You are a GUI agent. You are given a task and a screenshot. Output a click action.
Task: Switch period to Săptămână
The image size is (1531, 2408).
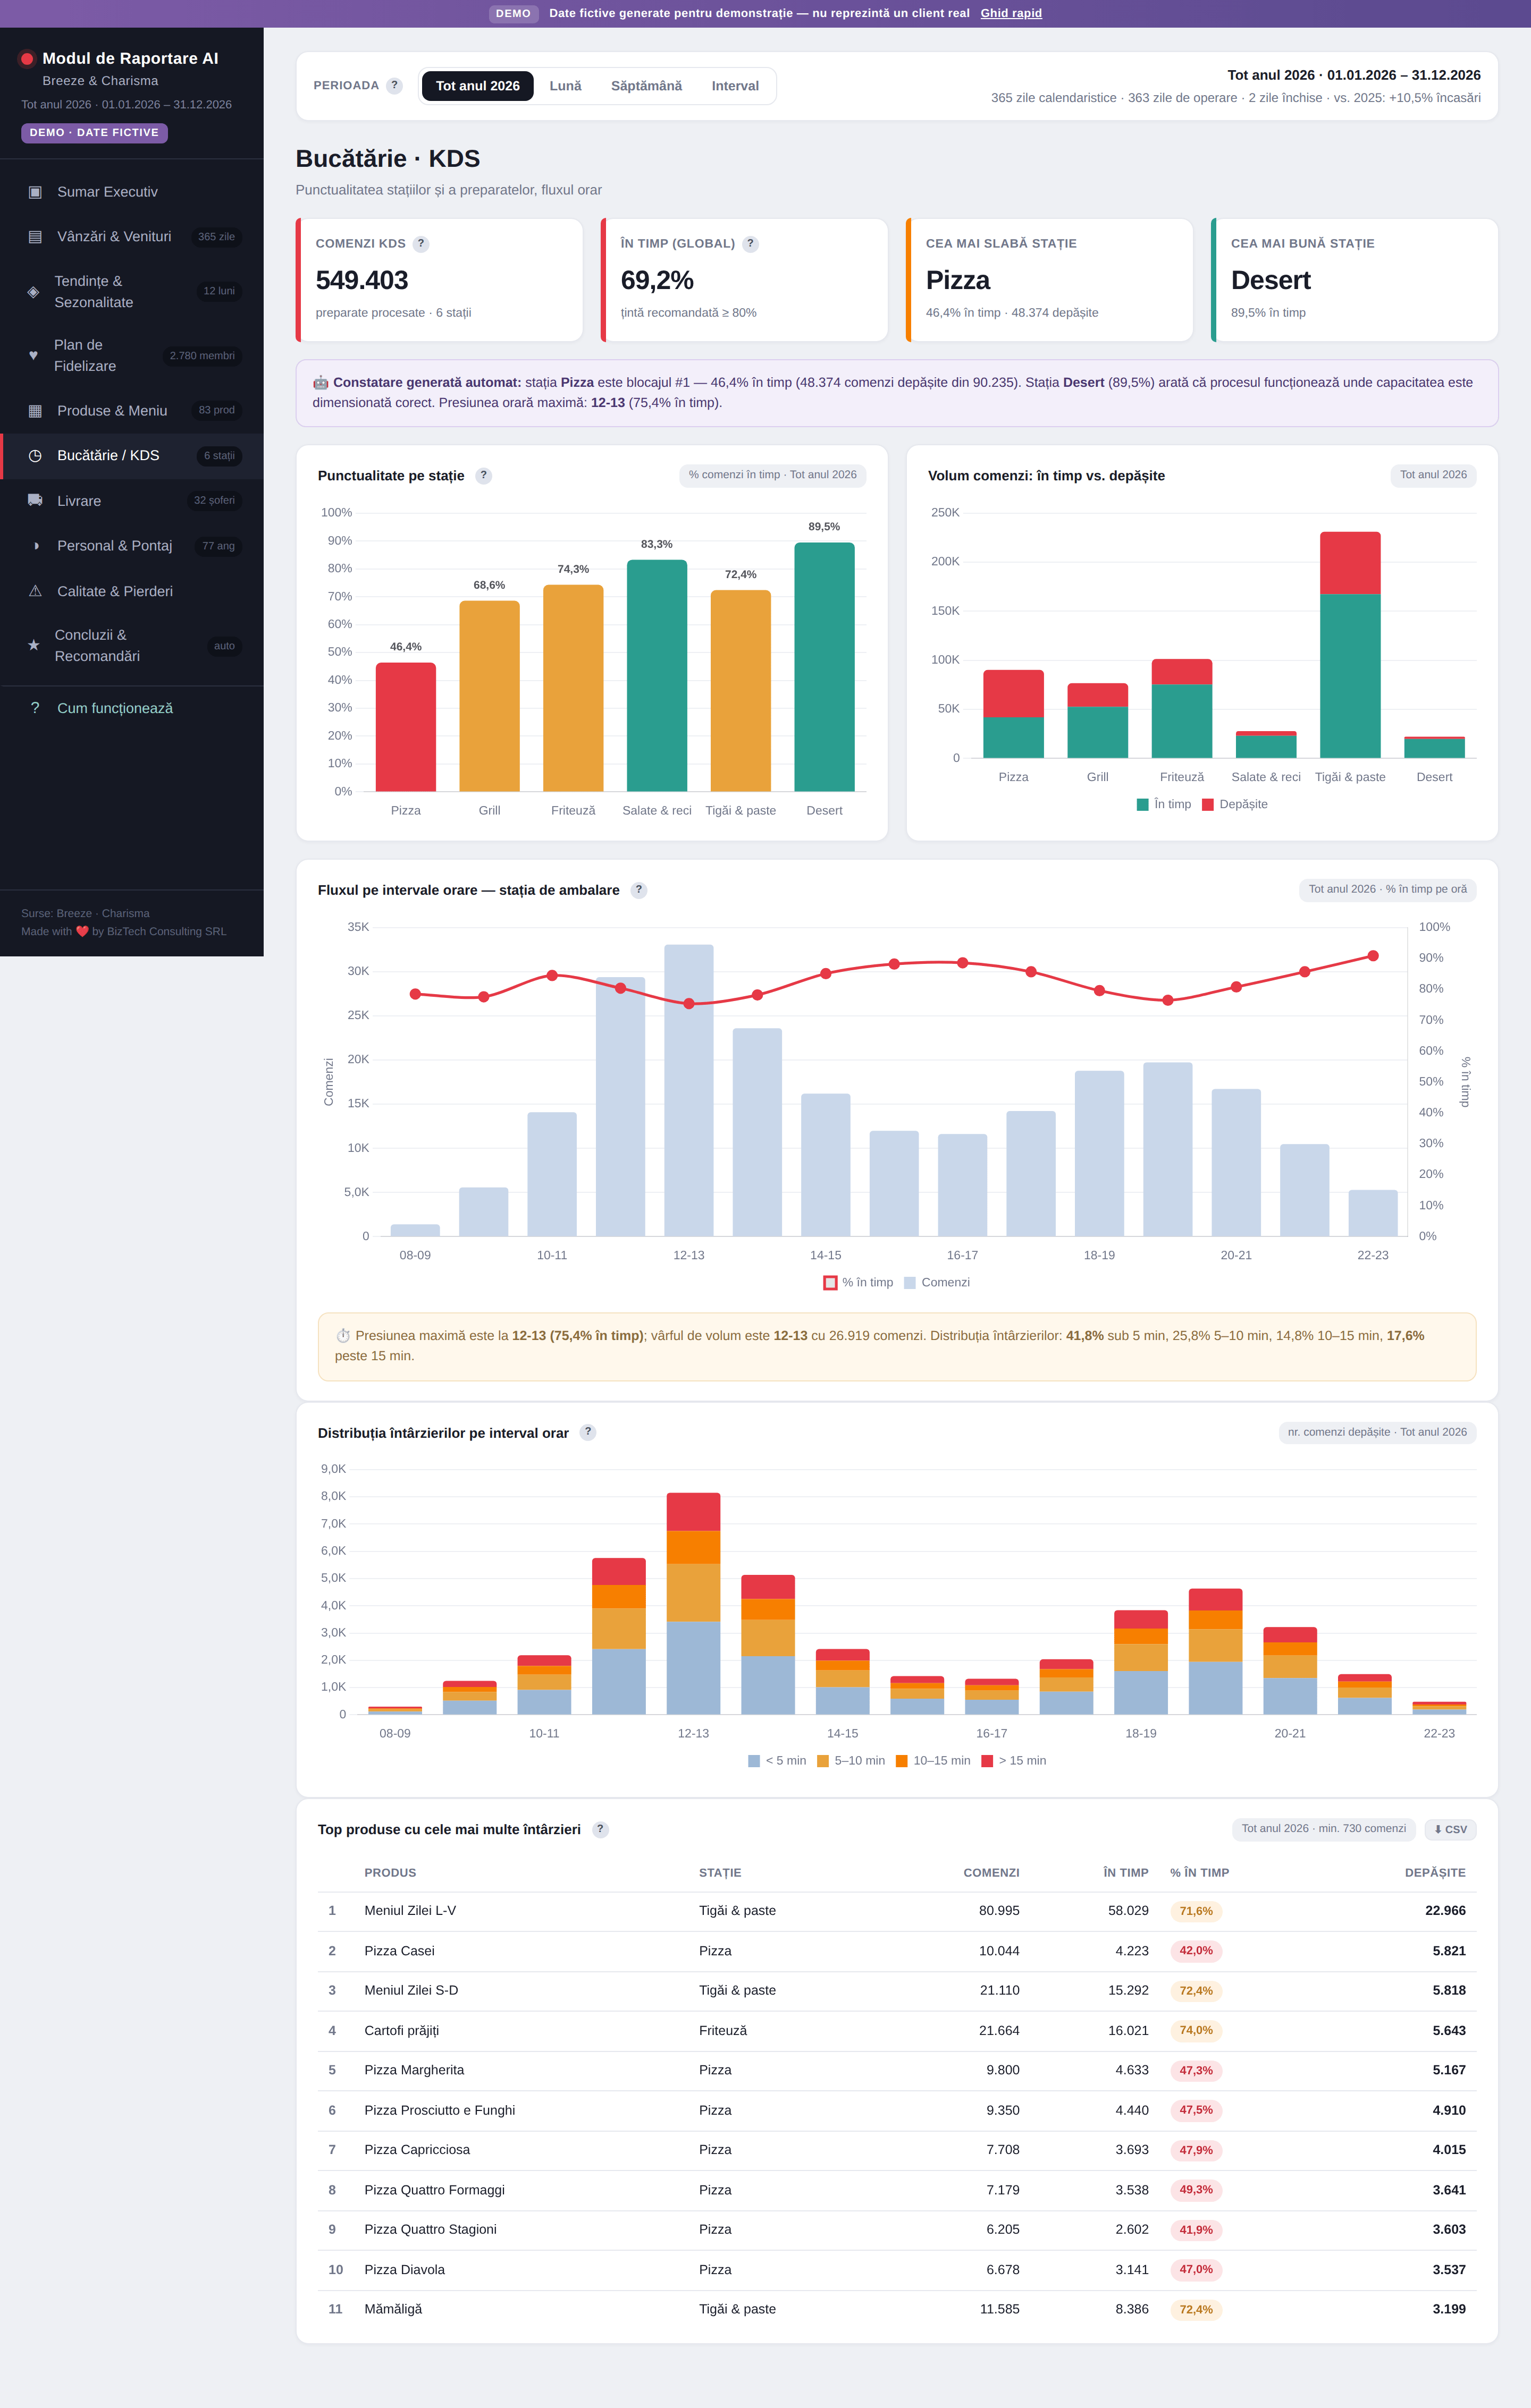646,86
